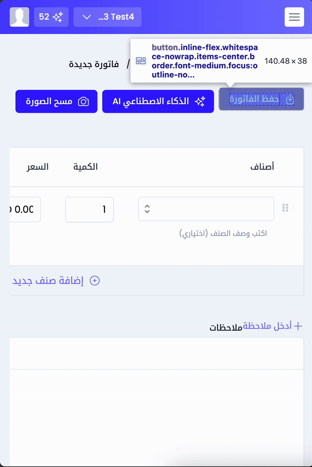Click the فاتورة جديدة breadcrumb
312x467 pixels.
94,64
